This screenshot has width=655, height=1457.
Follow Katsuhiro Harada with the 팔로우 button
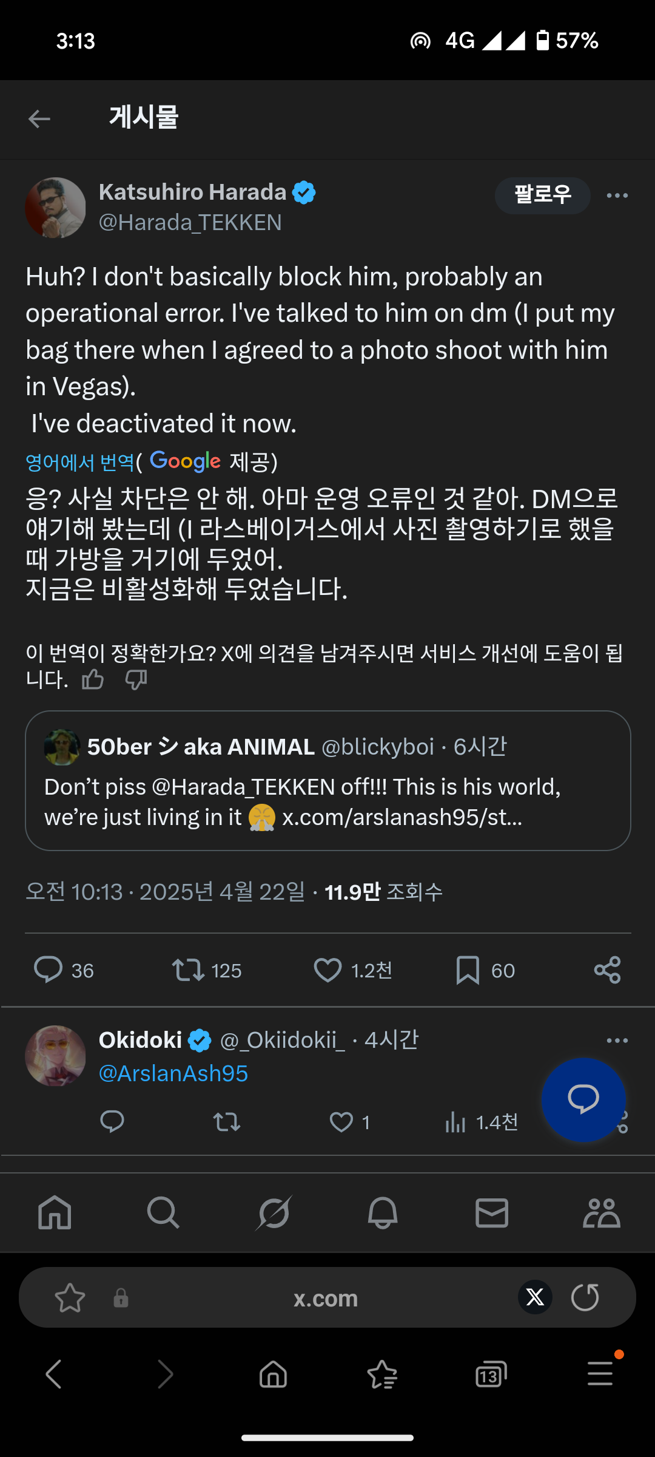pyautogui.click(x=543, y=195)
